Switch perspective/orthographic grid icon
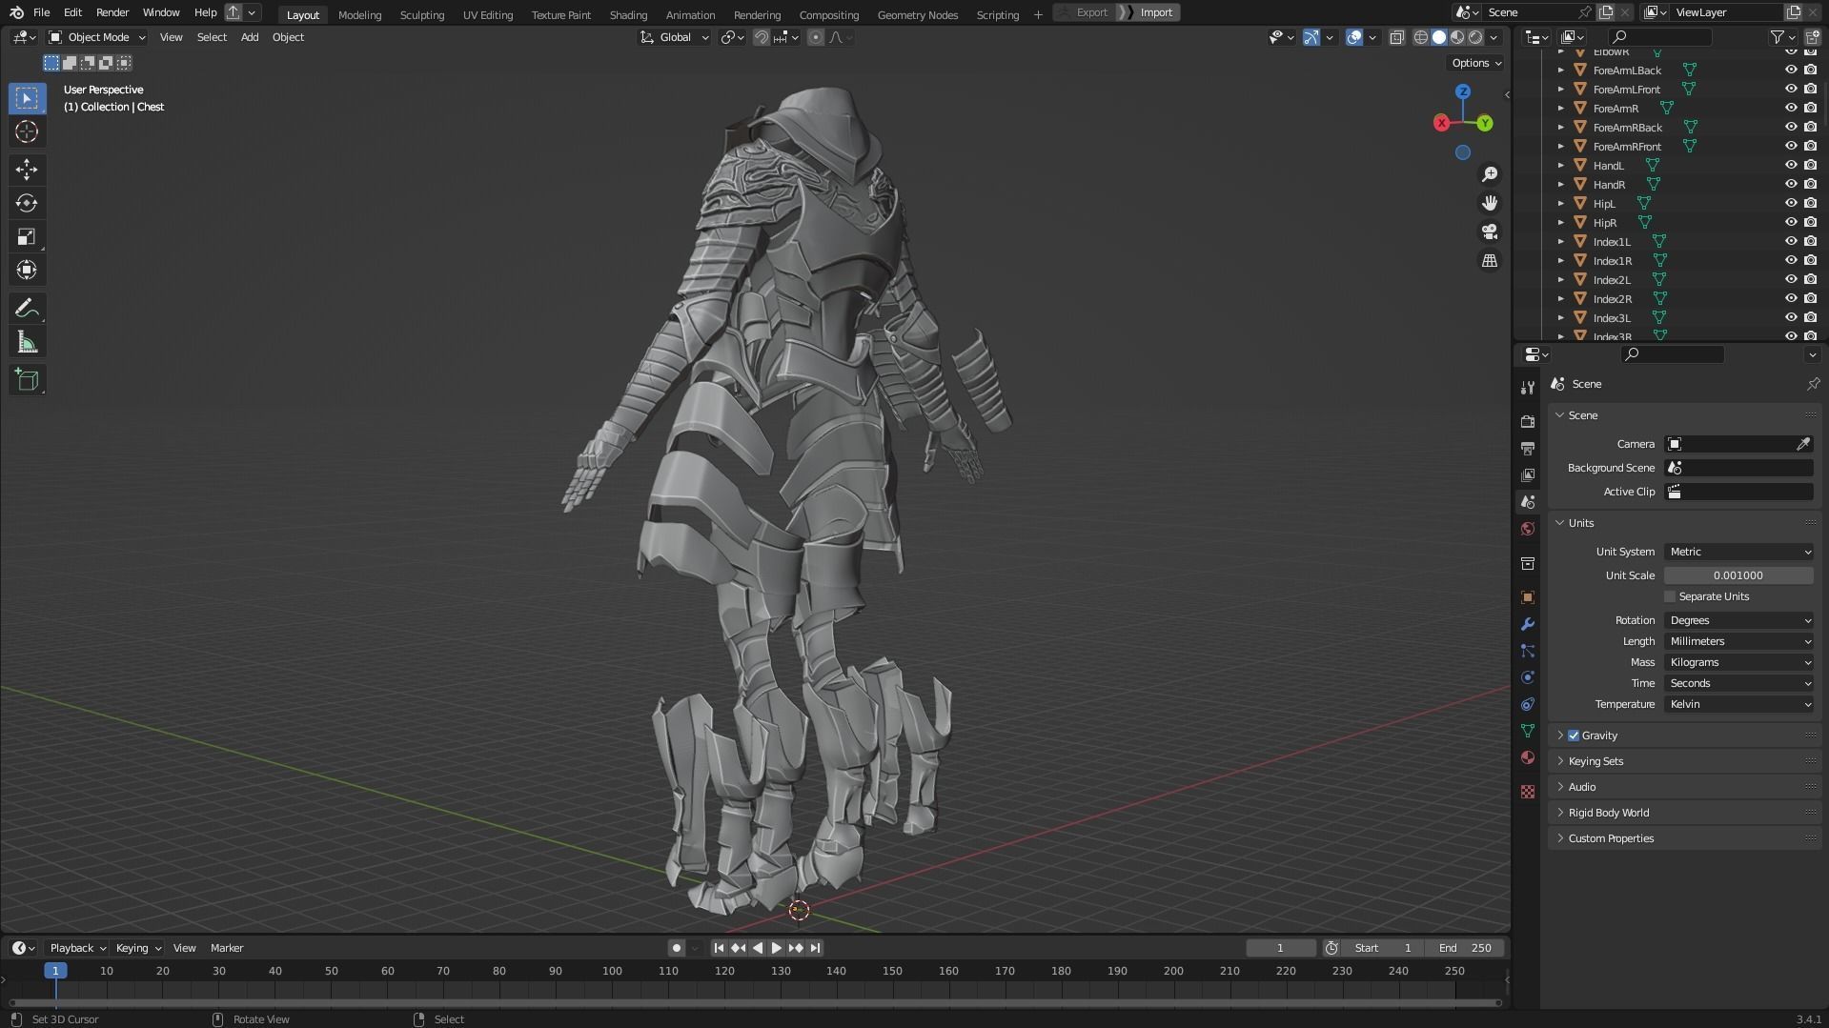 click(1490, 260)
